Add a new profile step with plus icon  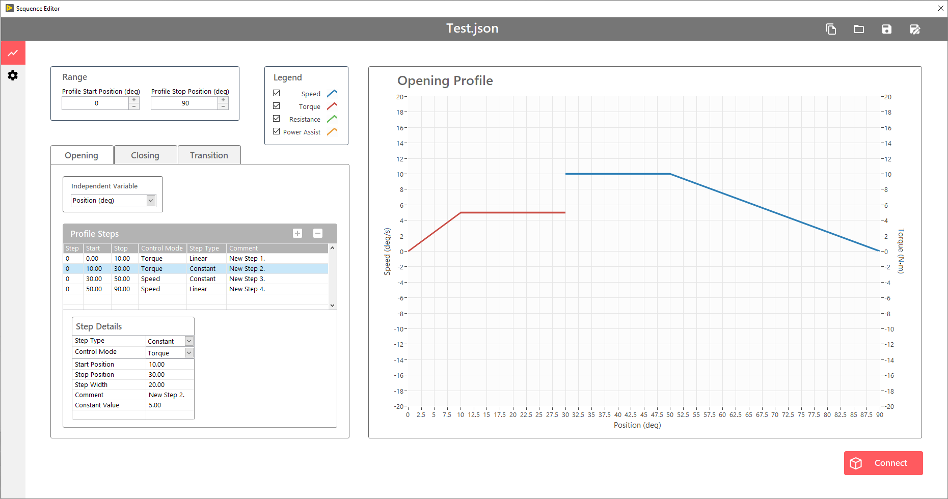[x=297, y=233]
